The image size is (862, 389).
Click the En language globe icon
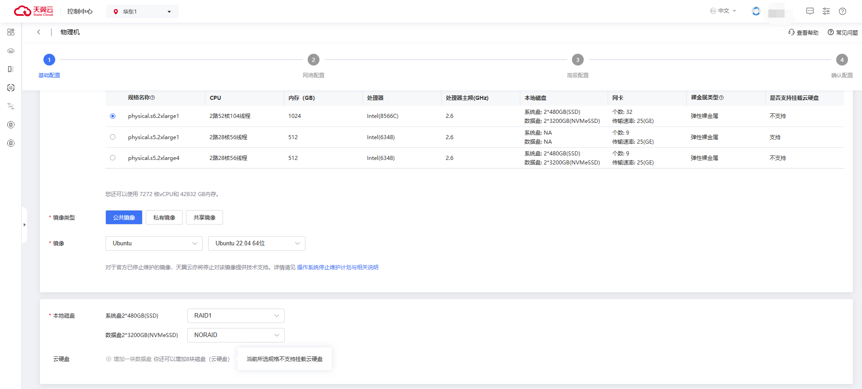[x=713, y=11]
